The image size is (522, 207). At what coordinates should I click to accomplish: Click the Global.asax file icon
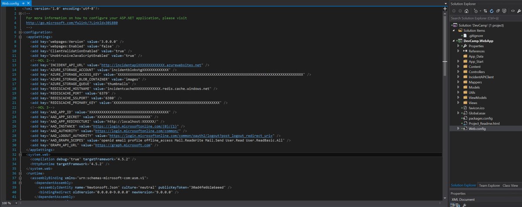coord(465,113)
